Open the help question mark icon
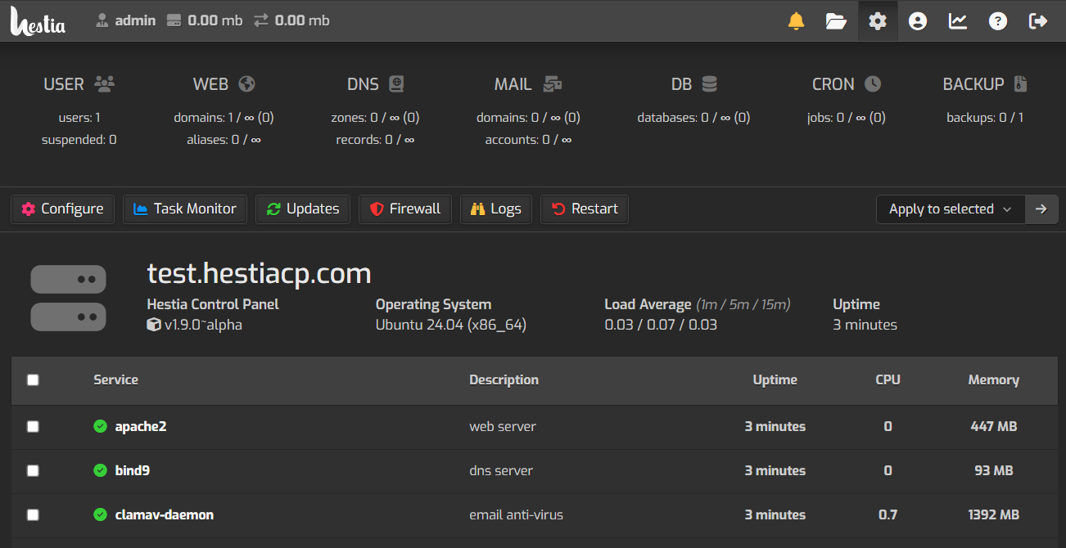Image resolution: width=1066 pixels, height=548 pixels. [x=998, y=21]
